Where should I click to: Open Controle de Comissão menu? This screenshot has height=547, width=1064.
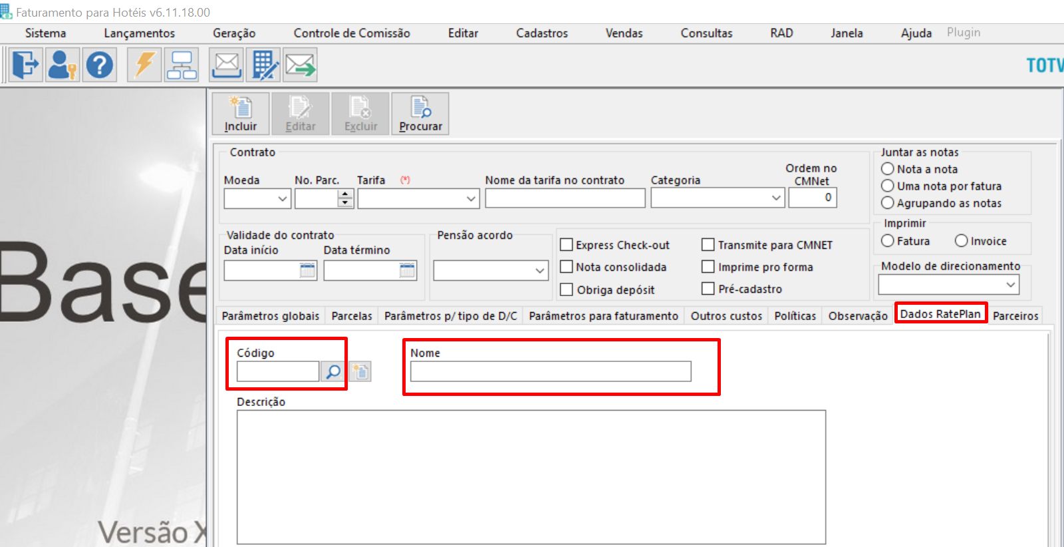tap(352, 33)
